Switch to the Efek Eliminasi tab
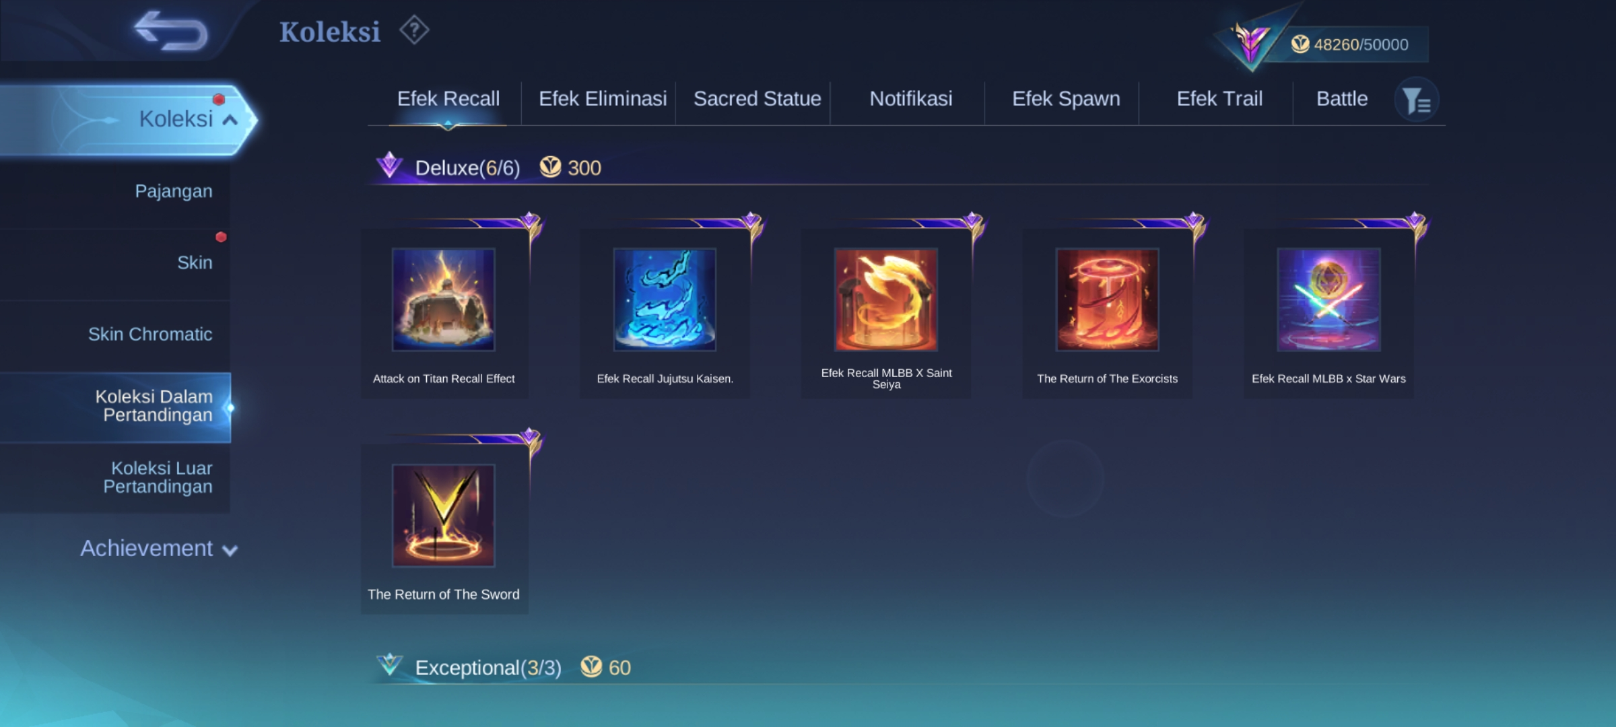 click(x=603, y=99)
